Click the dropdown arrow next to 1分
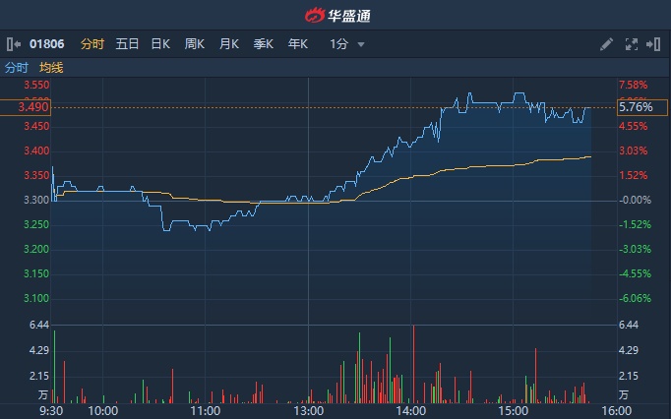671x419 pixels. click(361, 44)
